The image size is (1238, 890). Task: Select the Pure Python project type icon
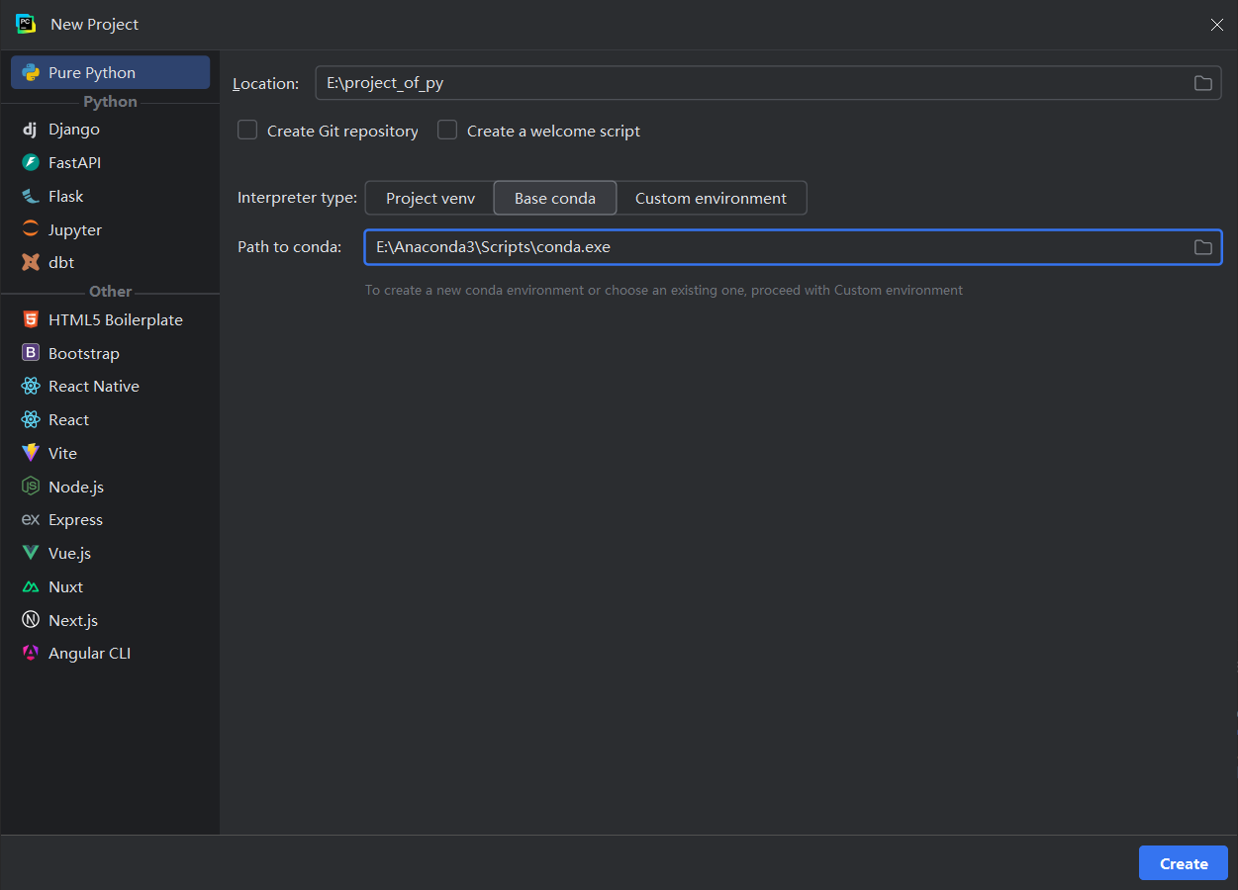click(31, 72)
